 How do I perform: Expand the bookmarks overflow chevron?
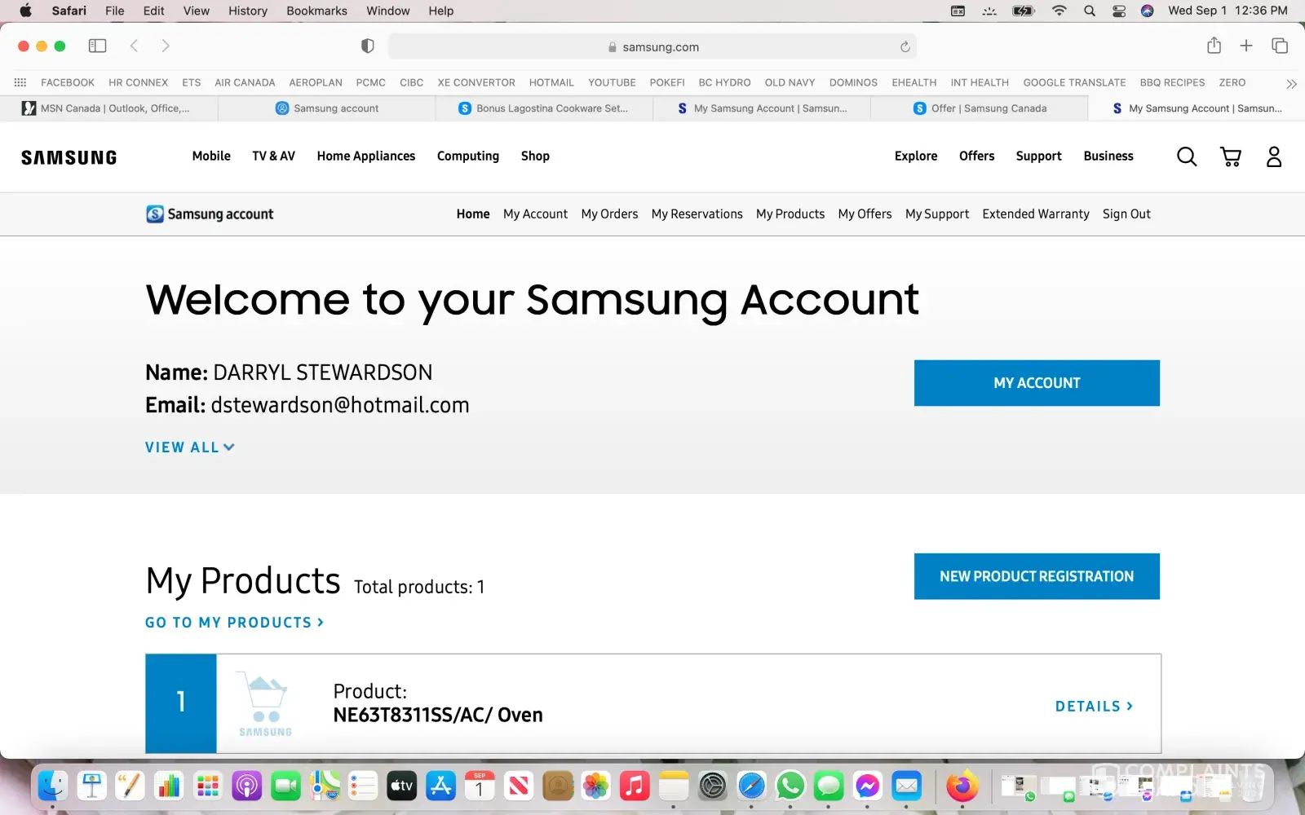point(1291,83)
